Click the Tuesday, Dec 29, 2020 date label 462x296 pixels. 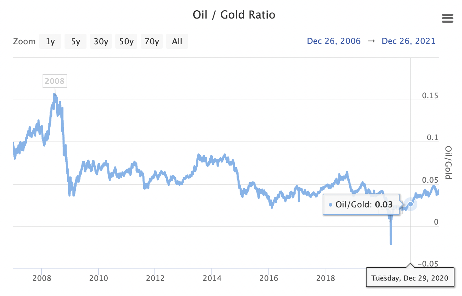coord(410,277)
